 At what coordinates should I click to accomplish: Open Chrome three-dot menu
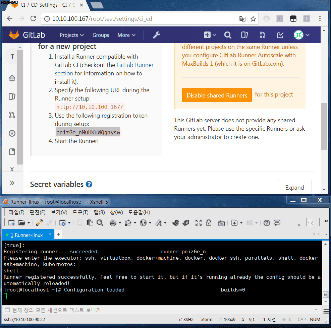(x=320, y=18)
